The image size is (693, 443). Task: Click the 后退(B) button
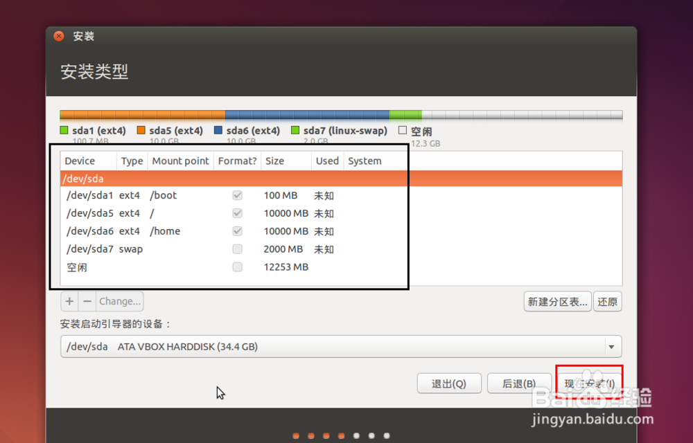click(x=520, y=383)
